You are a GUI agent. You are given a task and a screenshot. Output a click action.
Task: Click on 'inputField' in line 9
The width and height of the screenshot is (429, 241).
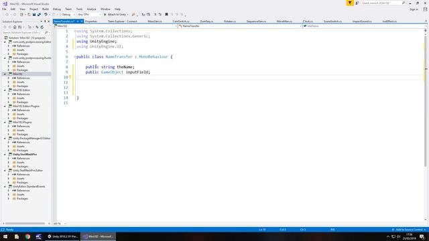[137, 72]
